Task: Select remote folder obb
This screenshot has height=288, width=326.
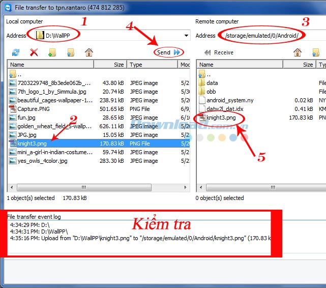Action: click(211, 92)
